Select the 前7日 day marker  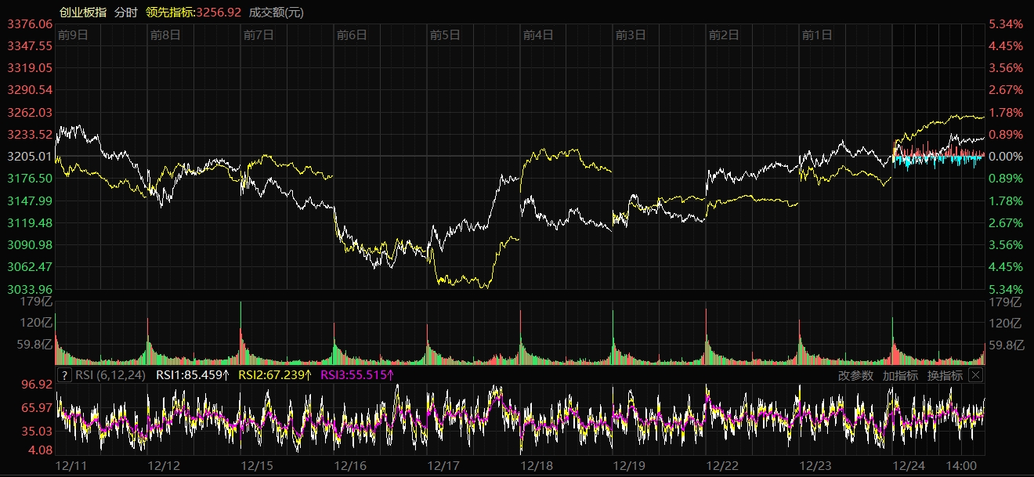coord(258,34)
